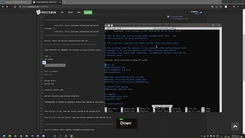Image resolution: width=245 pixels, height=138 pixels.
Task: Select the CREAR SERVER DE MINECRAFT tab
Action: pos(46,2)
